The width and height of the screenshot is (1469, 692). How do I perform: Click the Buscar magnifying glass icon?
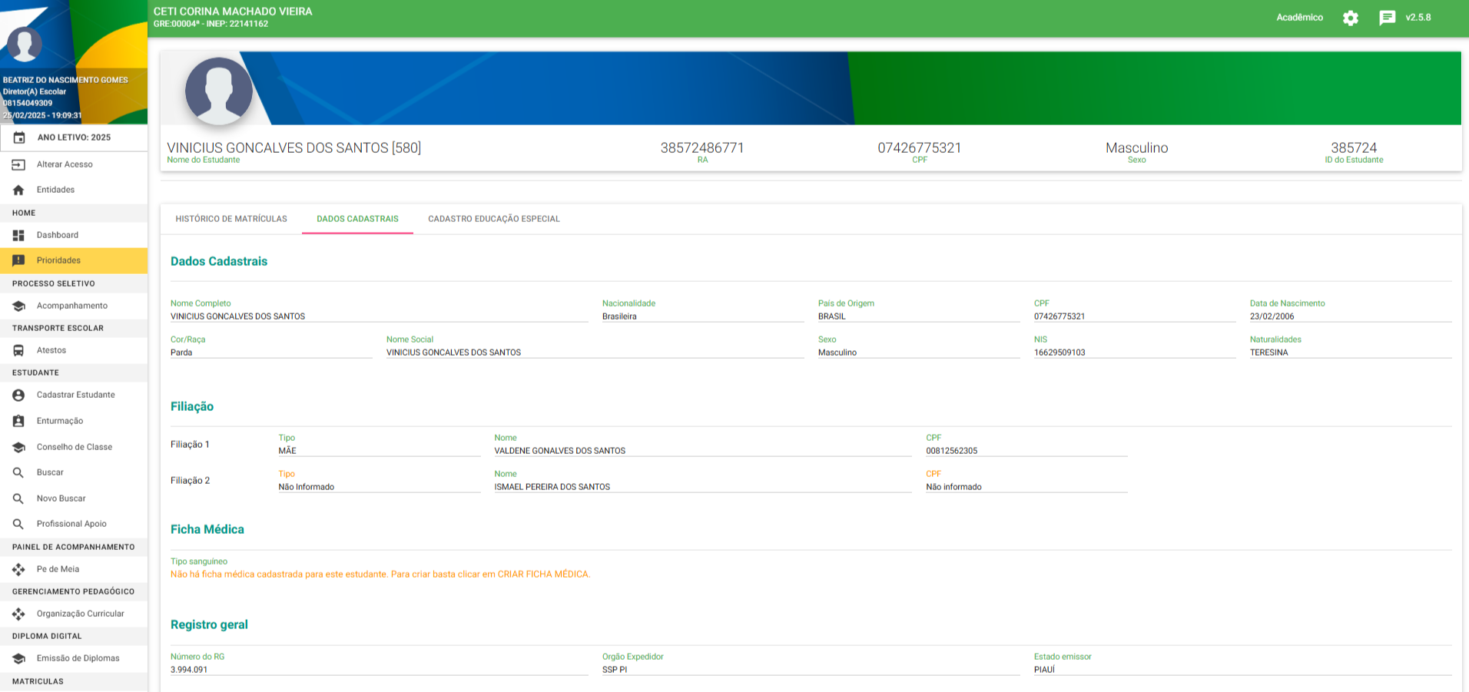click(x=18, y=472)
